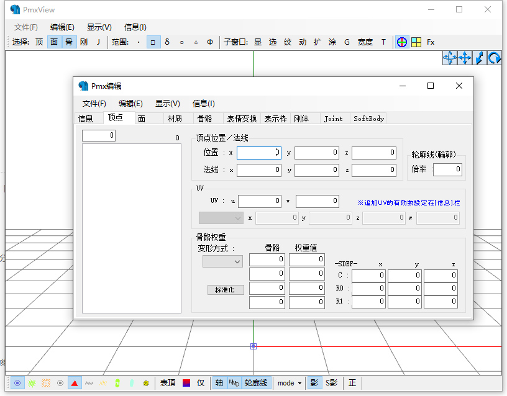
Task: Click the RGB crosshair circle icon
Action: coord(401,42)
